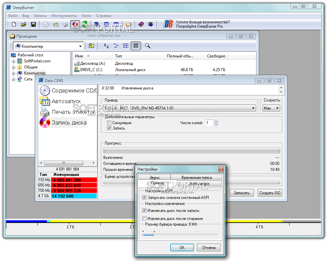Image resolution: width=327 pixels, height=261 pixels.
Task: Expand the Сеть tree node
Action: click(14, 79)
